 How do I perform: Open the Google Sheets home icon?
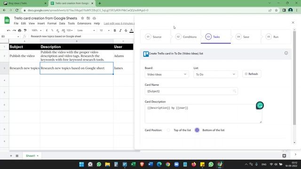(x=7, y=20)
